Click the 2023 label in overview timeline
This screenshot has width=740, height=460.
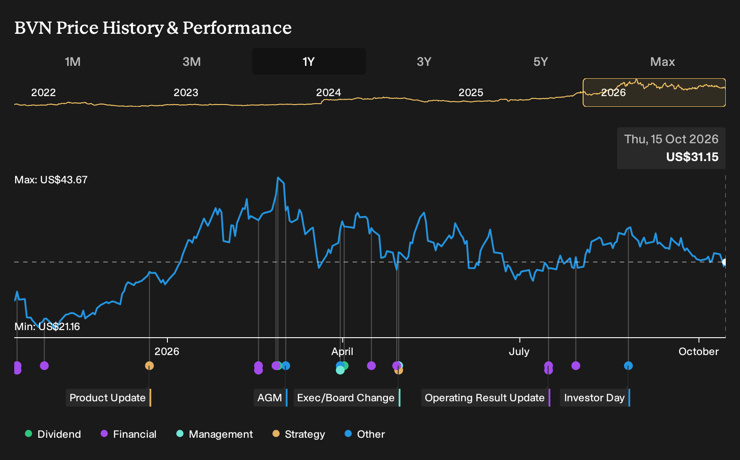click(x=186, y=93)
